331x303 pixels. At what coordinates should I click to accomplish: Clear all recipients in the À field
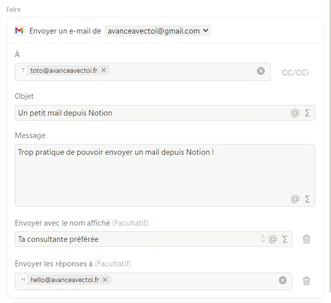click(x=261, y=71)
